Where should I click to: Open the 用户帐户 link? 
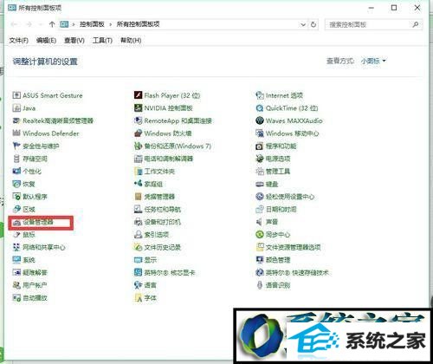(x=35, y=285)
